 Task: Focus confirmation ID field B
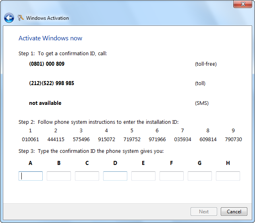(x=59, y=176)
